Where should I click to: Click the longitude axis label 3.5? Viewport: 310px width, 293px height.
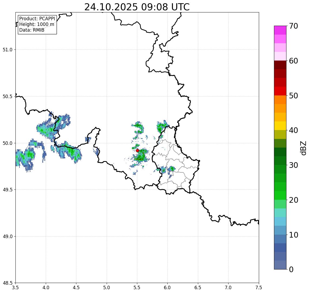pyautogui.click(x=15, y=288)
